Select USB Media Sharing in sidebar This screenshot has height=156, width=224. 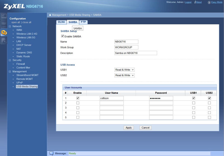27,87
